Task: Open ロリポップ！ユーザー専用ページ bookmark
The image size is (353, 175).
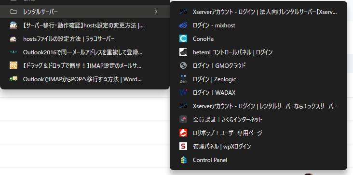Action: click(x=258, y=133)
